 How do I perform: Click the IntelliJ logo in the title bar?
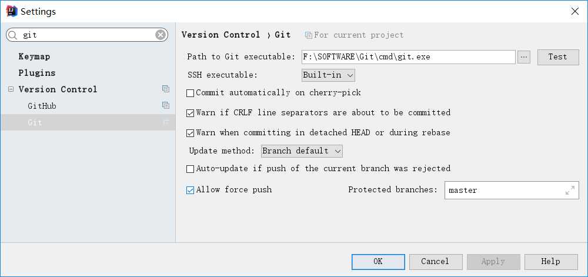click(x=11, y=11)
